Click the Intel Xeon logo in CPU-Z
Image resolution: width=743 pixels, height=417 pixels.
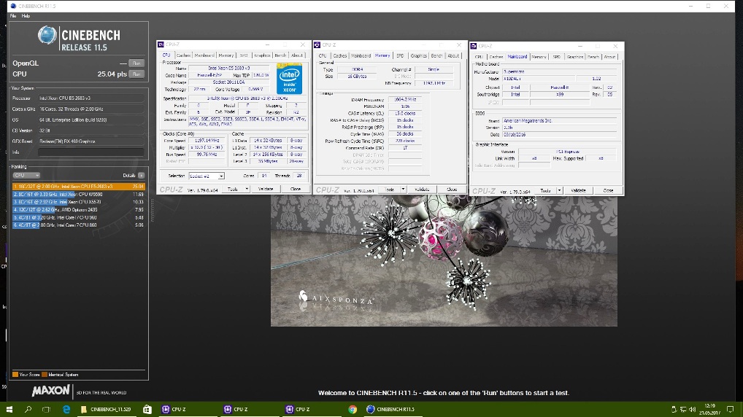[x=289, y=79]
